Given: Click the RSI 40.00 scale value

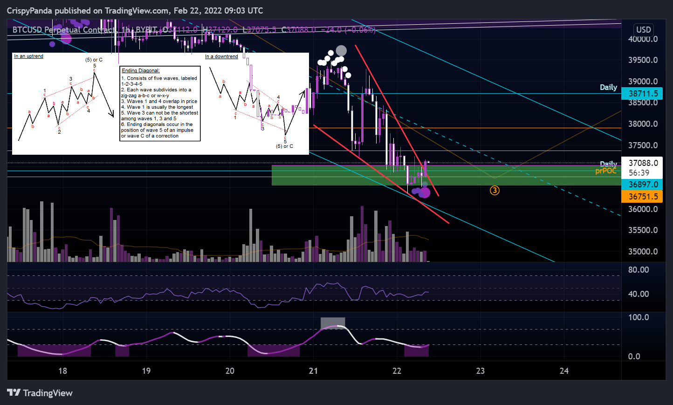Looking at the screenshot, I should pos(638,294).
